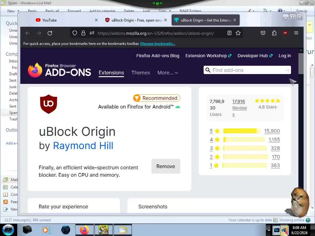Open uBlock Origin toolbar icon
Screen dimensions: 315x236
point(285,33)
